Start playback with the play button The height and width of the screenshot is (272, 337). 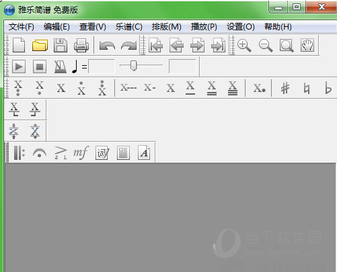point(19,66)
